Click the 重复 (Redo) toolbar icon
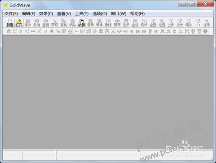Viewport: 216px width, 163px height. point(46,23)
